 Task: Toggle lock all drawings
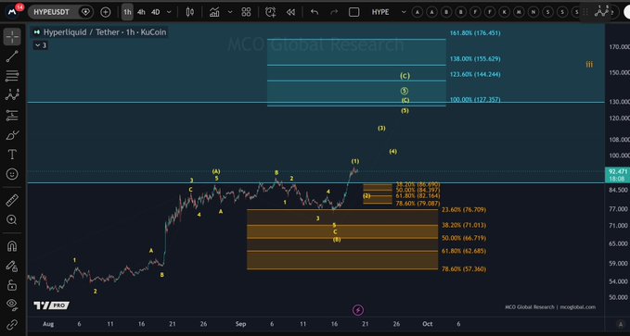pos(12,285)
